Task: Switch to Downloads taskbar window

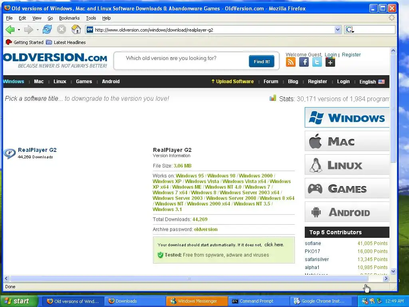Action: tap(135, 301)
